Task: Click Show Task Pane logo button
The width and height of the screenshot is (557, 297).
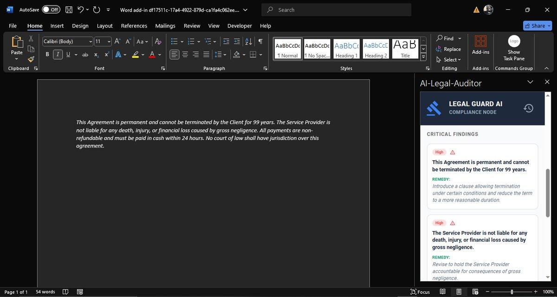Action: point(514,48)
